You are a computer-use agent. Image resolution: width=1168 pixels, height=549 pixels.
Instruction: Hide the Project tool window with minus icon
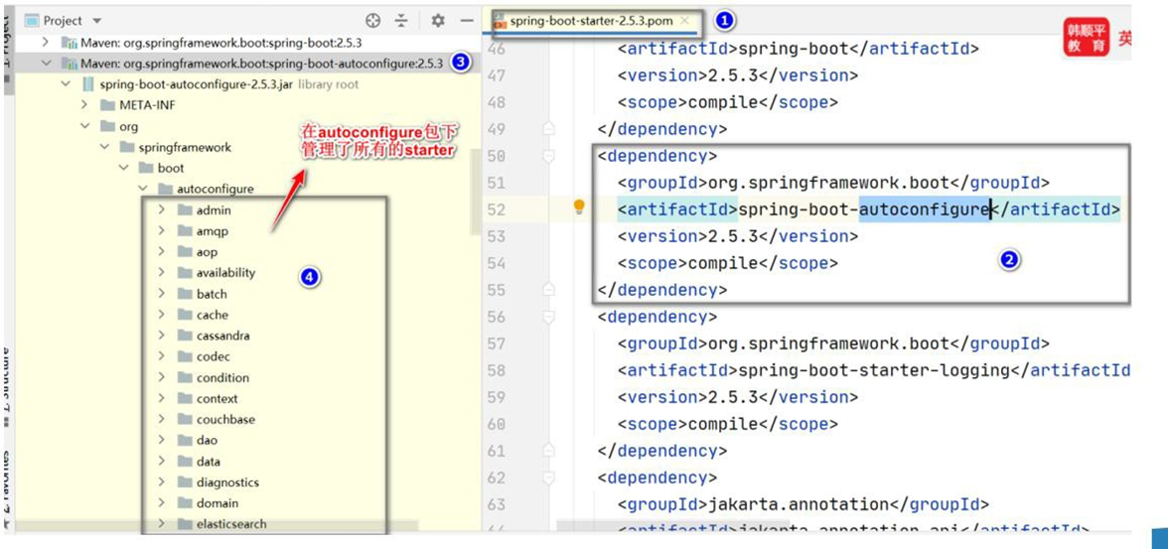[467, 20]
